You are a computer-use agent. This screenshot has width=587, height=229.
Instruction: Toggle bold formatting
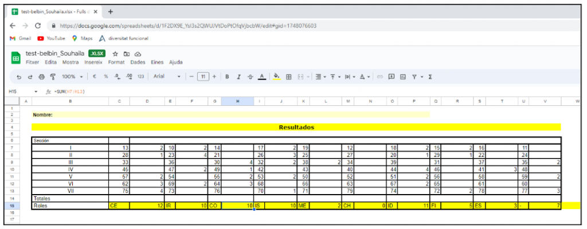click(227, 77)
